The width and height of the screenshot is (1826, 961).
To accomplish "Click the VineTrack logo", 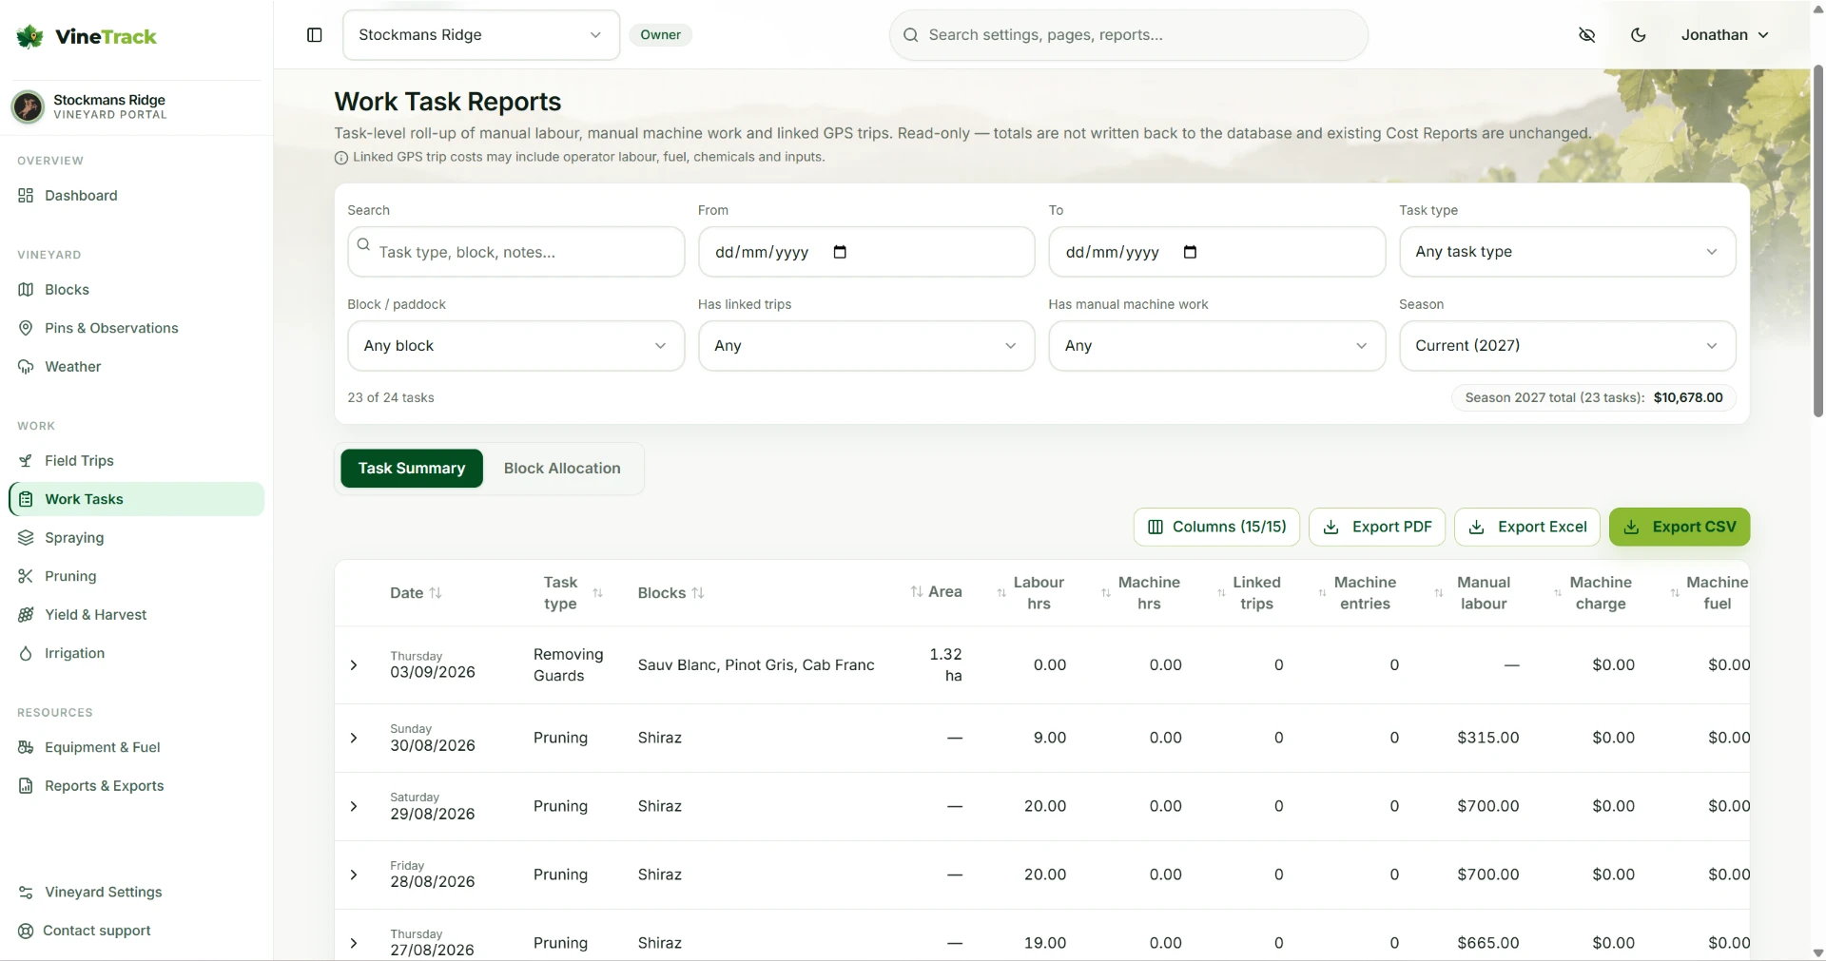I will pos(87,37).
